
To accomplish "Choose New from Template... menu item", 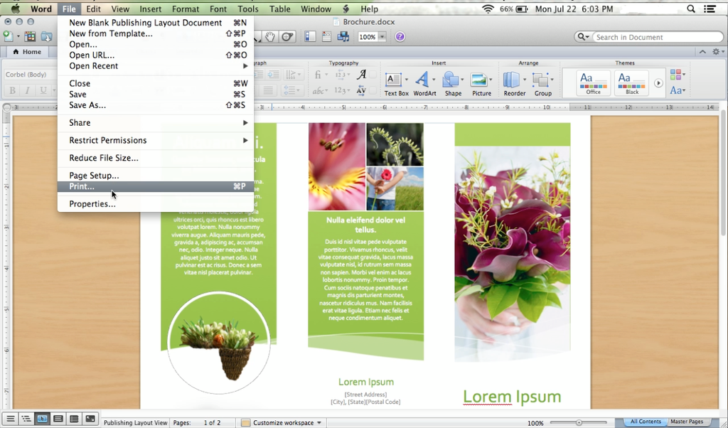I will (156, 33).
